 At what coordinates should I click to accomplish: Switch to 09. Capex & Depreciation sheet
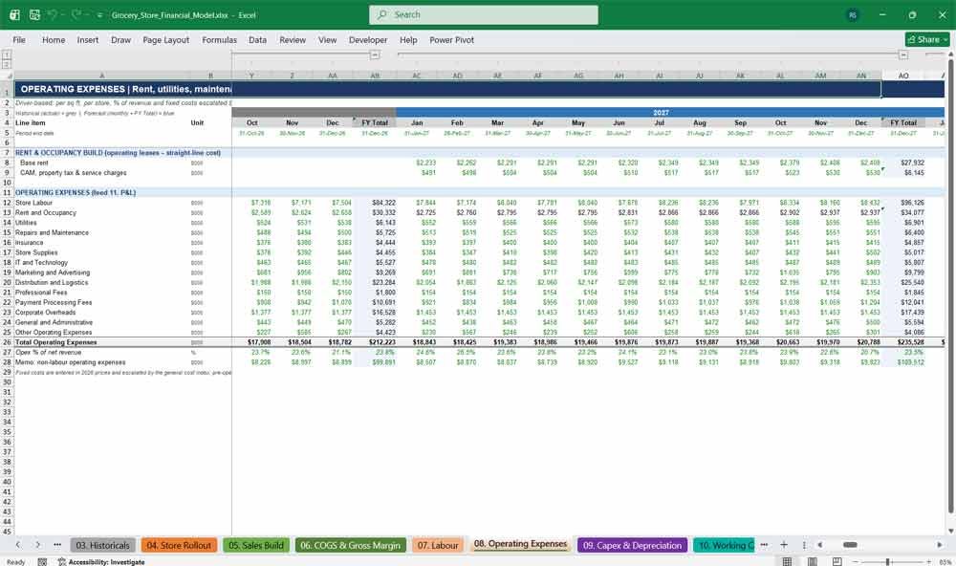point(632,545)
